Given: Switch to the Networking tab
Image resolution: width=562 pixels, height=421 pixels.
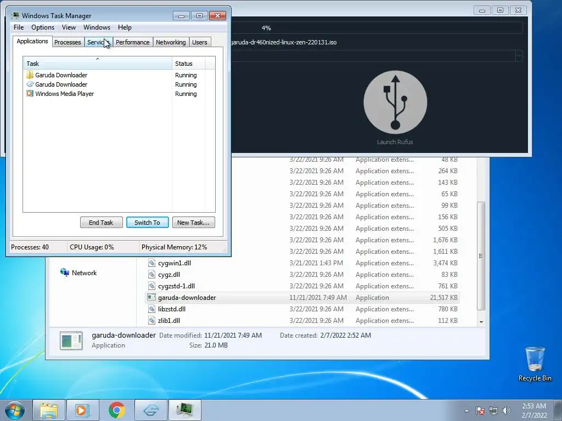Looking at the screenshot, I should (171, 42).
